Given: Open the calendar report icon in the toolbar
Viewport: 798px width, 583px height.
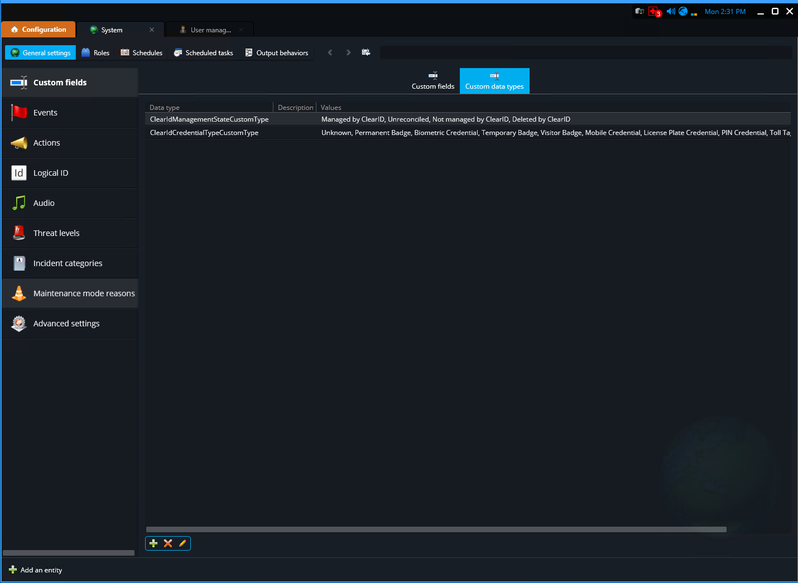Looking at the screenshot, I should click(x=366, y=51).
